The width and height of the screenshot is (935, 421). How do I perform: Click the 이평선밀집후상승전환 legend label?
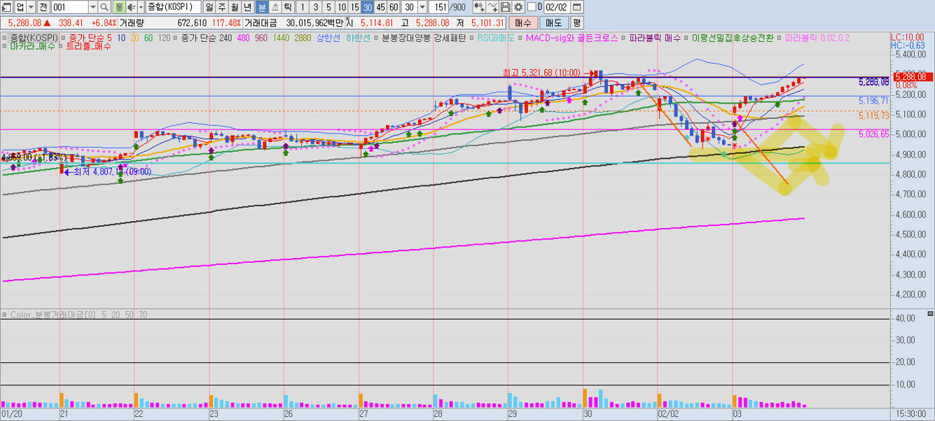point(733,38)
